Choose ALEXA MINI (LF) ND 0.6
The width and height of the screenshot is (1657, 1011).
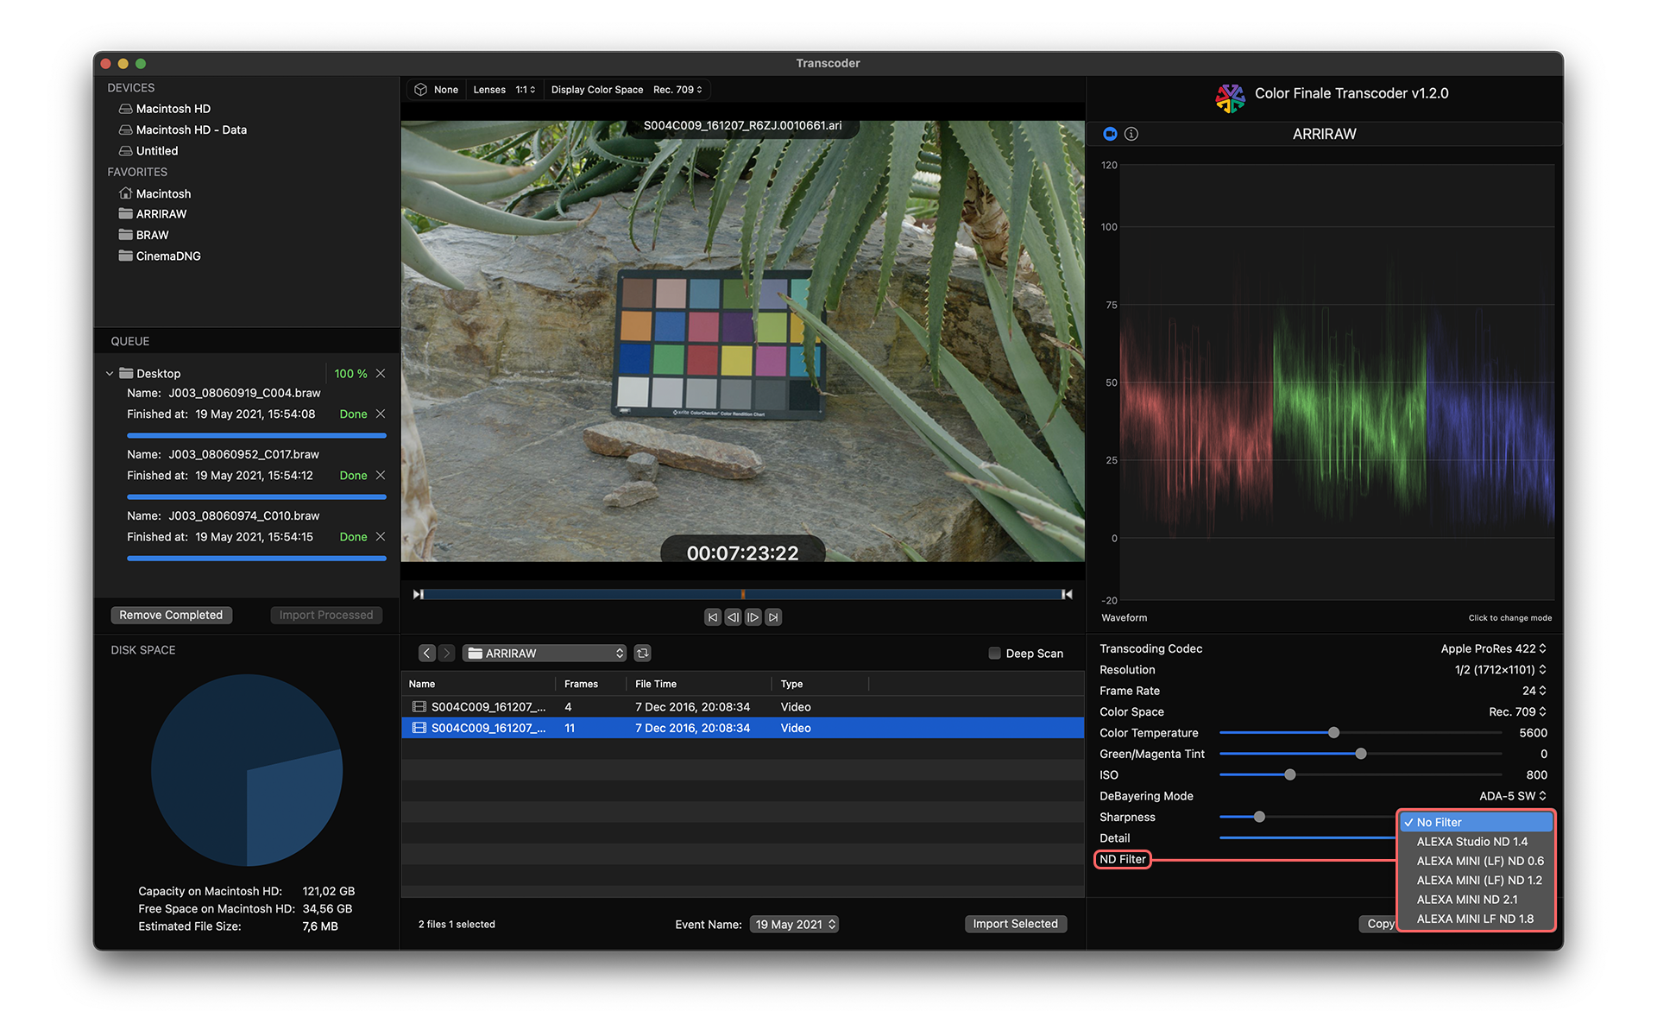pyautogui.click(x=1476, y=861)
